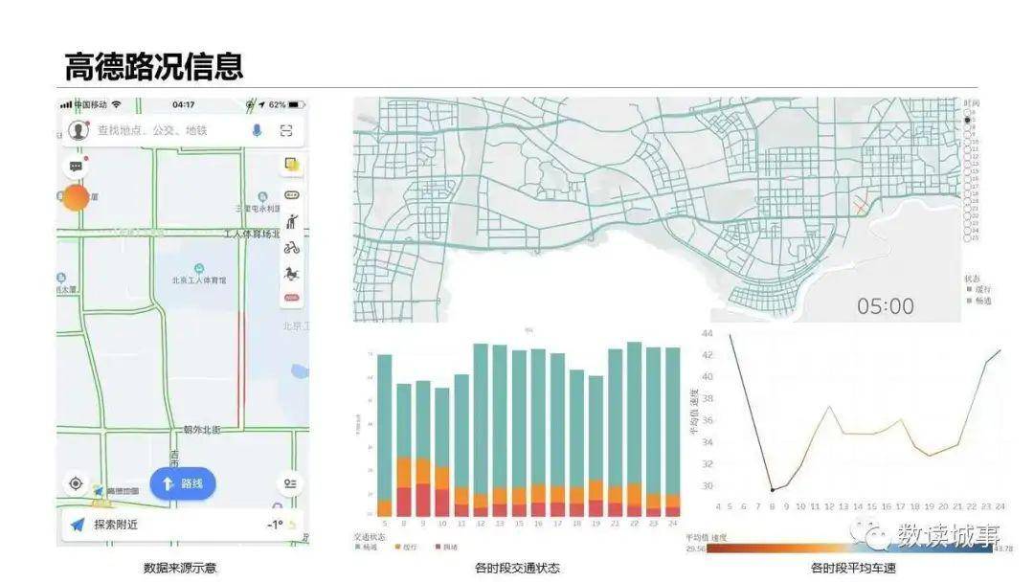This screenshot has height=582, width=1034.
Task: Tap the blue 路线 route button
Action: [183, 483]
